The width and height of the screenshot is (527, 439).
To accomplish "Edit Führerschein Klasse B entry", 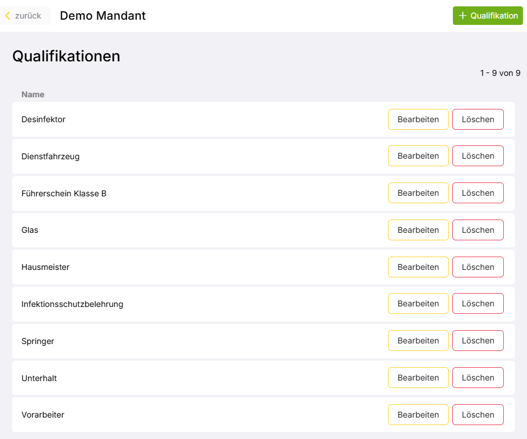I will (418, 193).
